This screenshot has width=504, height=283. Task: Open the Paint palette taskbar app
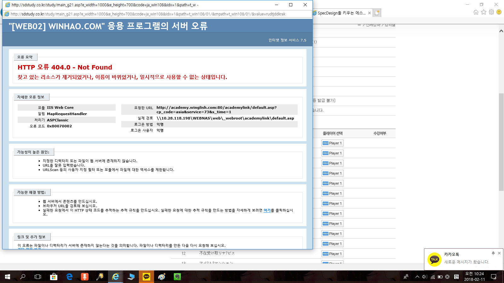click(x=162, y=277)
